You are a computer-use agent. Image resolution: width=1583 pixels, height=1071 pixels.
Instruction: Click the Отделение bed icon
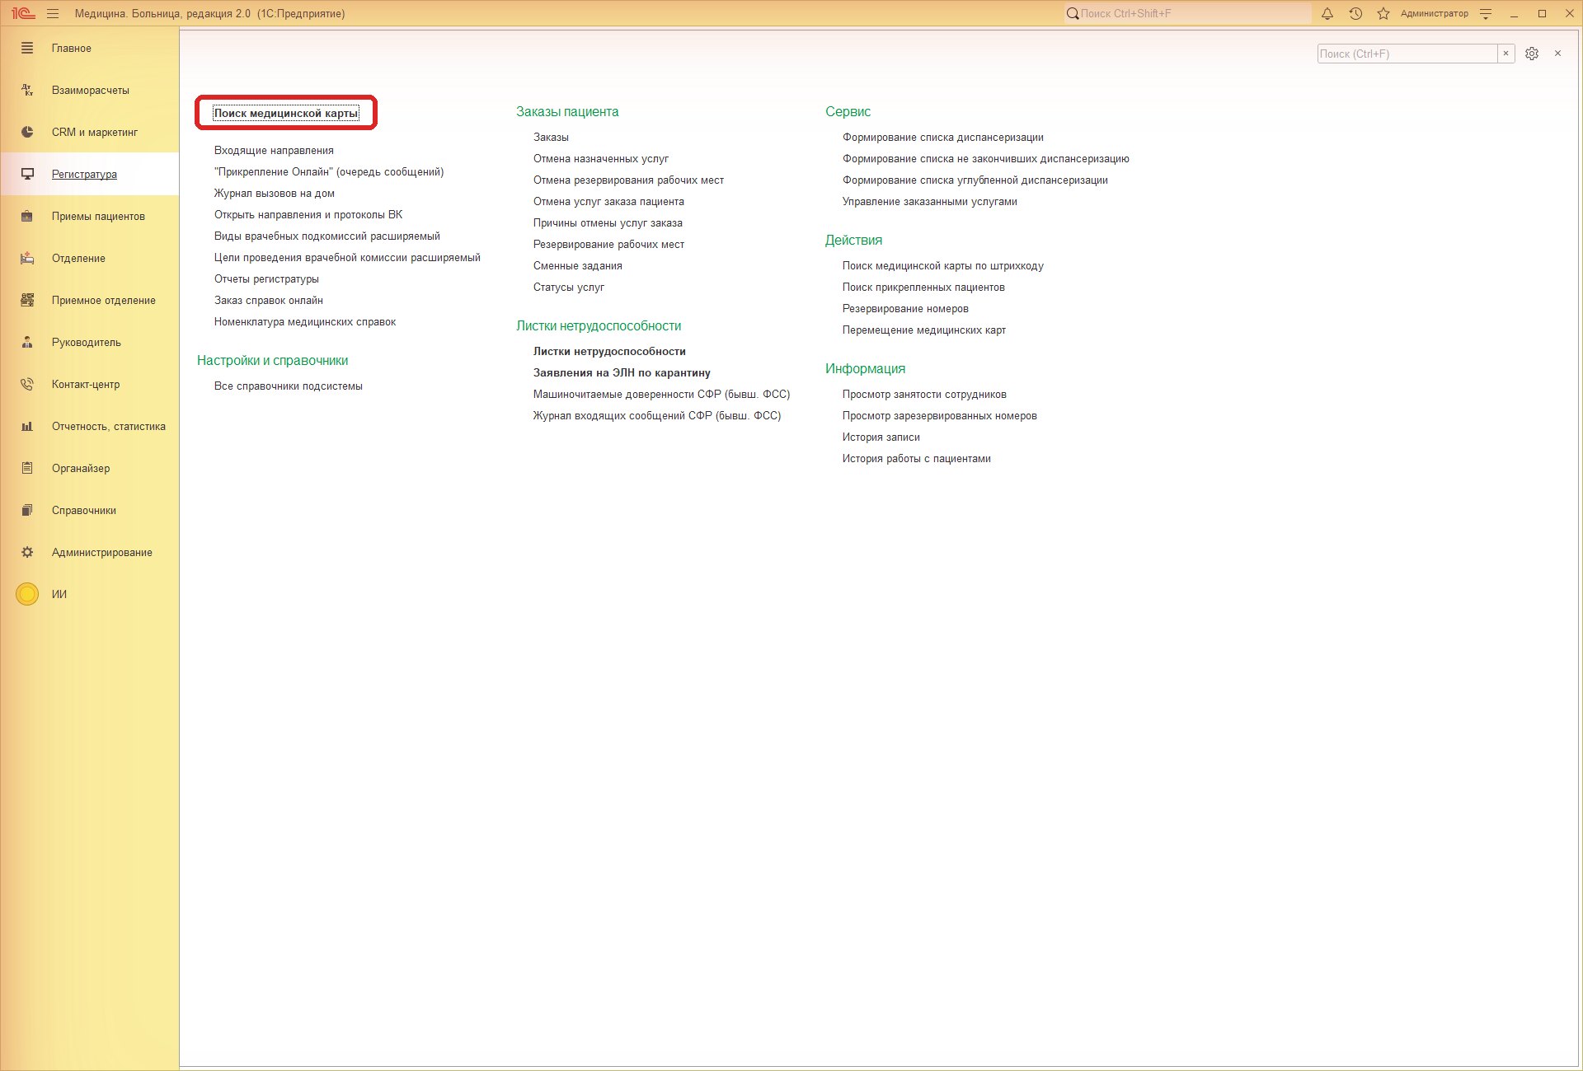click(x=27, y=258)
